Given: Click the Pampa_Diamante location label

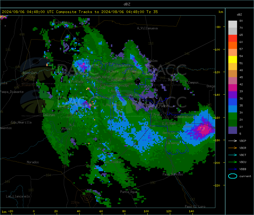Looking at the screenshot, I should (12, 92).
